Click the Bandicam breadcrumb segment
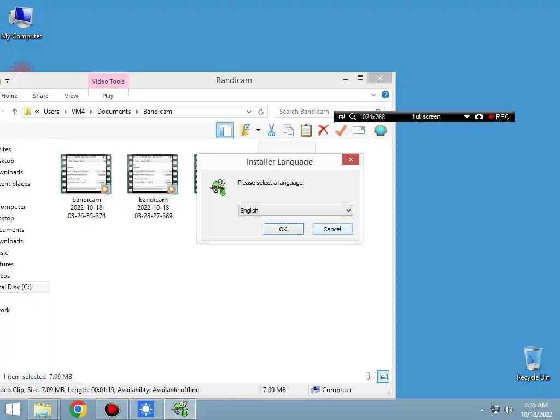Viewport: 560px width, 420px height. pos(157,112)
